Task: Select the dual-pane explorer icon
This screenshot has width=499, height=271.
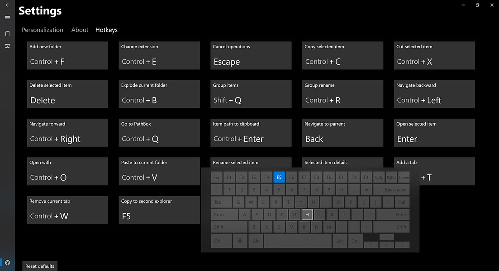Action: click(7, 46)
